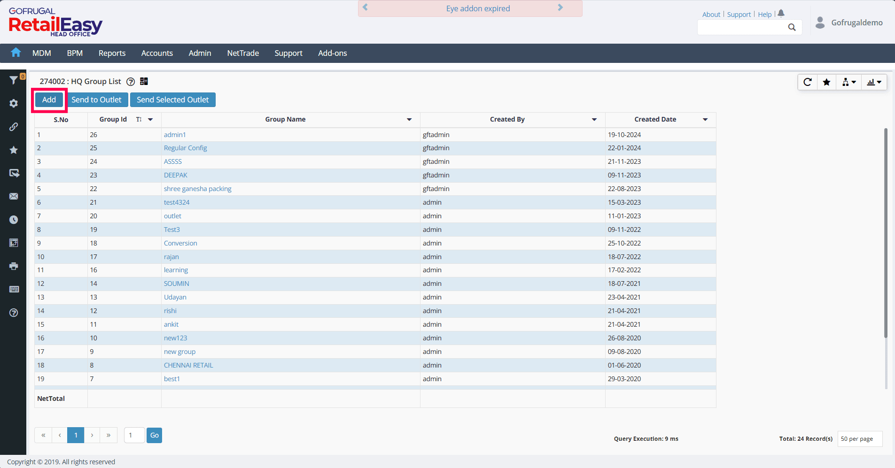Open the Conversion group link
Viewport: 895px width, 468px height.
[180, 243]
